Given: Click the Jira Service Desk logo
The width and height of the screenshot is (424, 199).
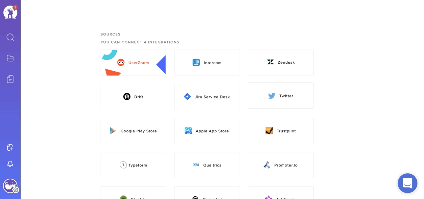Looking at the screenshot, I should point(187,97).
